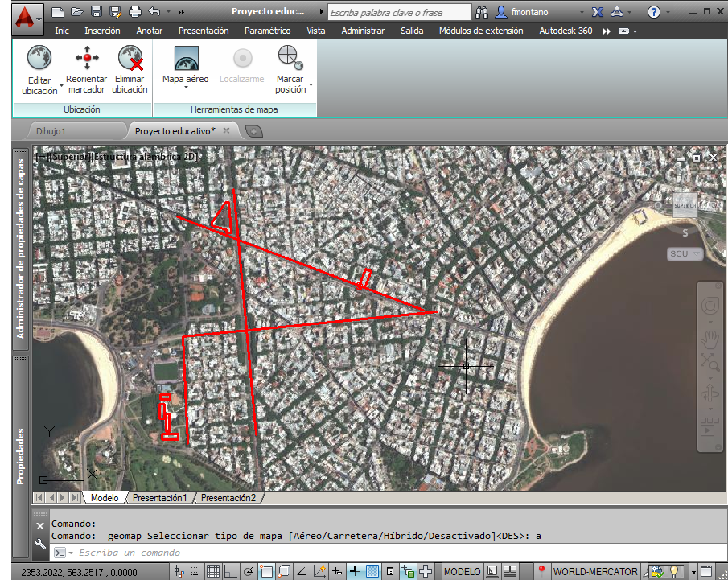728x580 pixels.
Task: Click the Autodesk 360 triangle icon
Action: 617,12
